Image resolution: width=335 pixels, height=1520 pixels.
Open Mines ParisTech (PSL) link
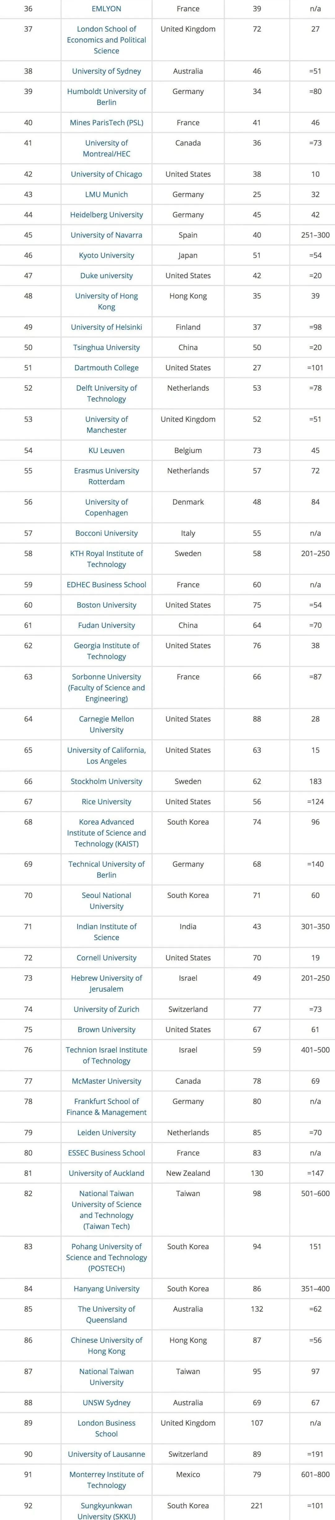click(x=106, y=123)
